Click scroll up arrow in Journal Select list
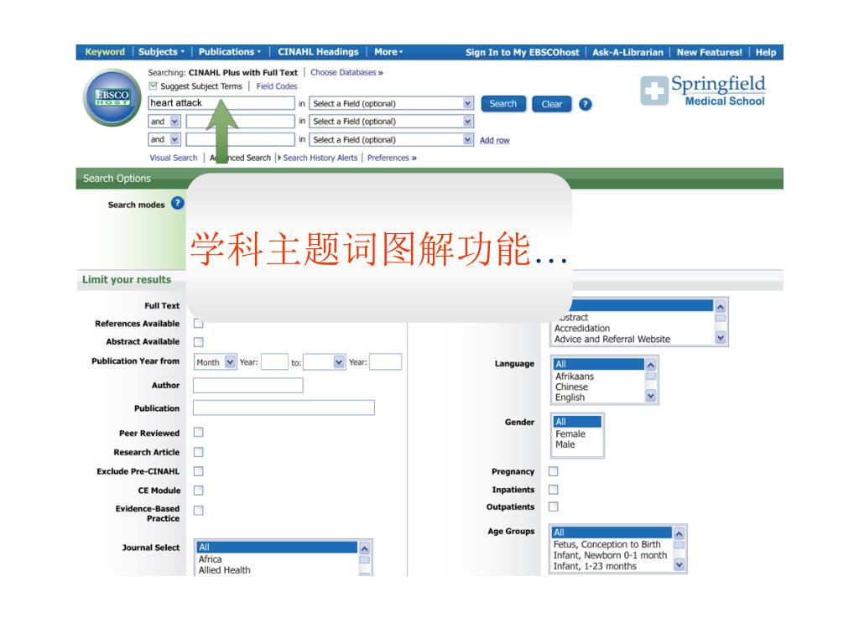This screenshot has height=644, width=859. pos(364,548)
